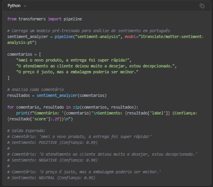Click the 'Sentimento: POSITIVE' comment line
Viewport: 213px width, 187px height.
52,143
